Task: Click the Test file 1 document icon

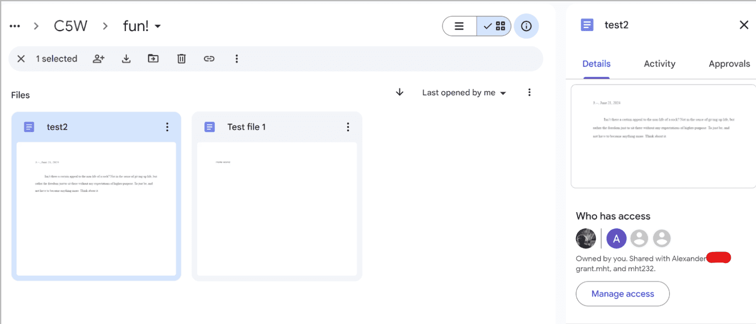Action: coord(210,127)
